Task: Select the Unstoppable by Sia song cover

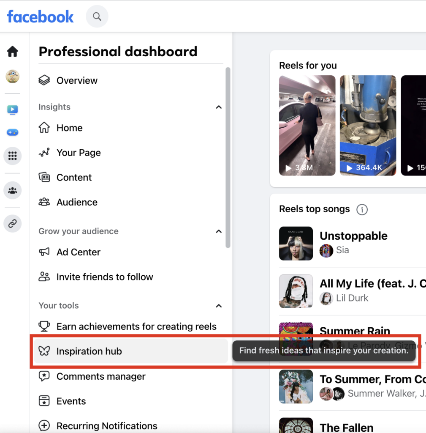Action: pos(296,244)
